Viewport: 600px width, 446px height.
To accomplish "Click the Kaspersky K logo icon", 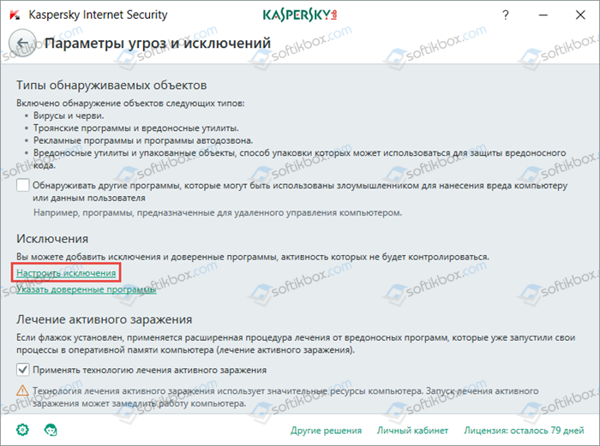I will (x=15, y=15).
